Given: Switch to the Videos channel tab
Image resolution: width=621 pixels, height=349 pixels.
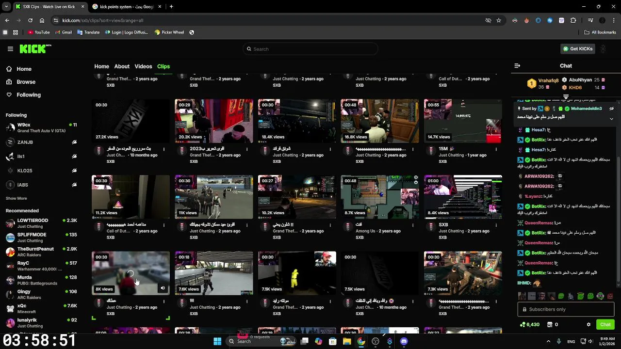Looking at the screenshot, I should coord(143,66).
